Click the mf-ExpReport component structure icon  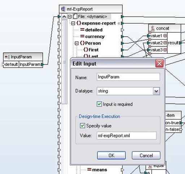pos(63,9)
